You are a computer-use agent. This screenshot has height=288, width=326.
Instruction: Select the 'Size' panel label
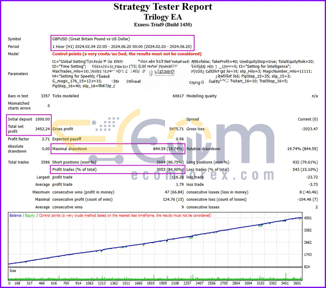pyautogui.click(x=13, y=271)
